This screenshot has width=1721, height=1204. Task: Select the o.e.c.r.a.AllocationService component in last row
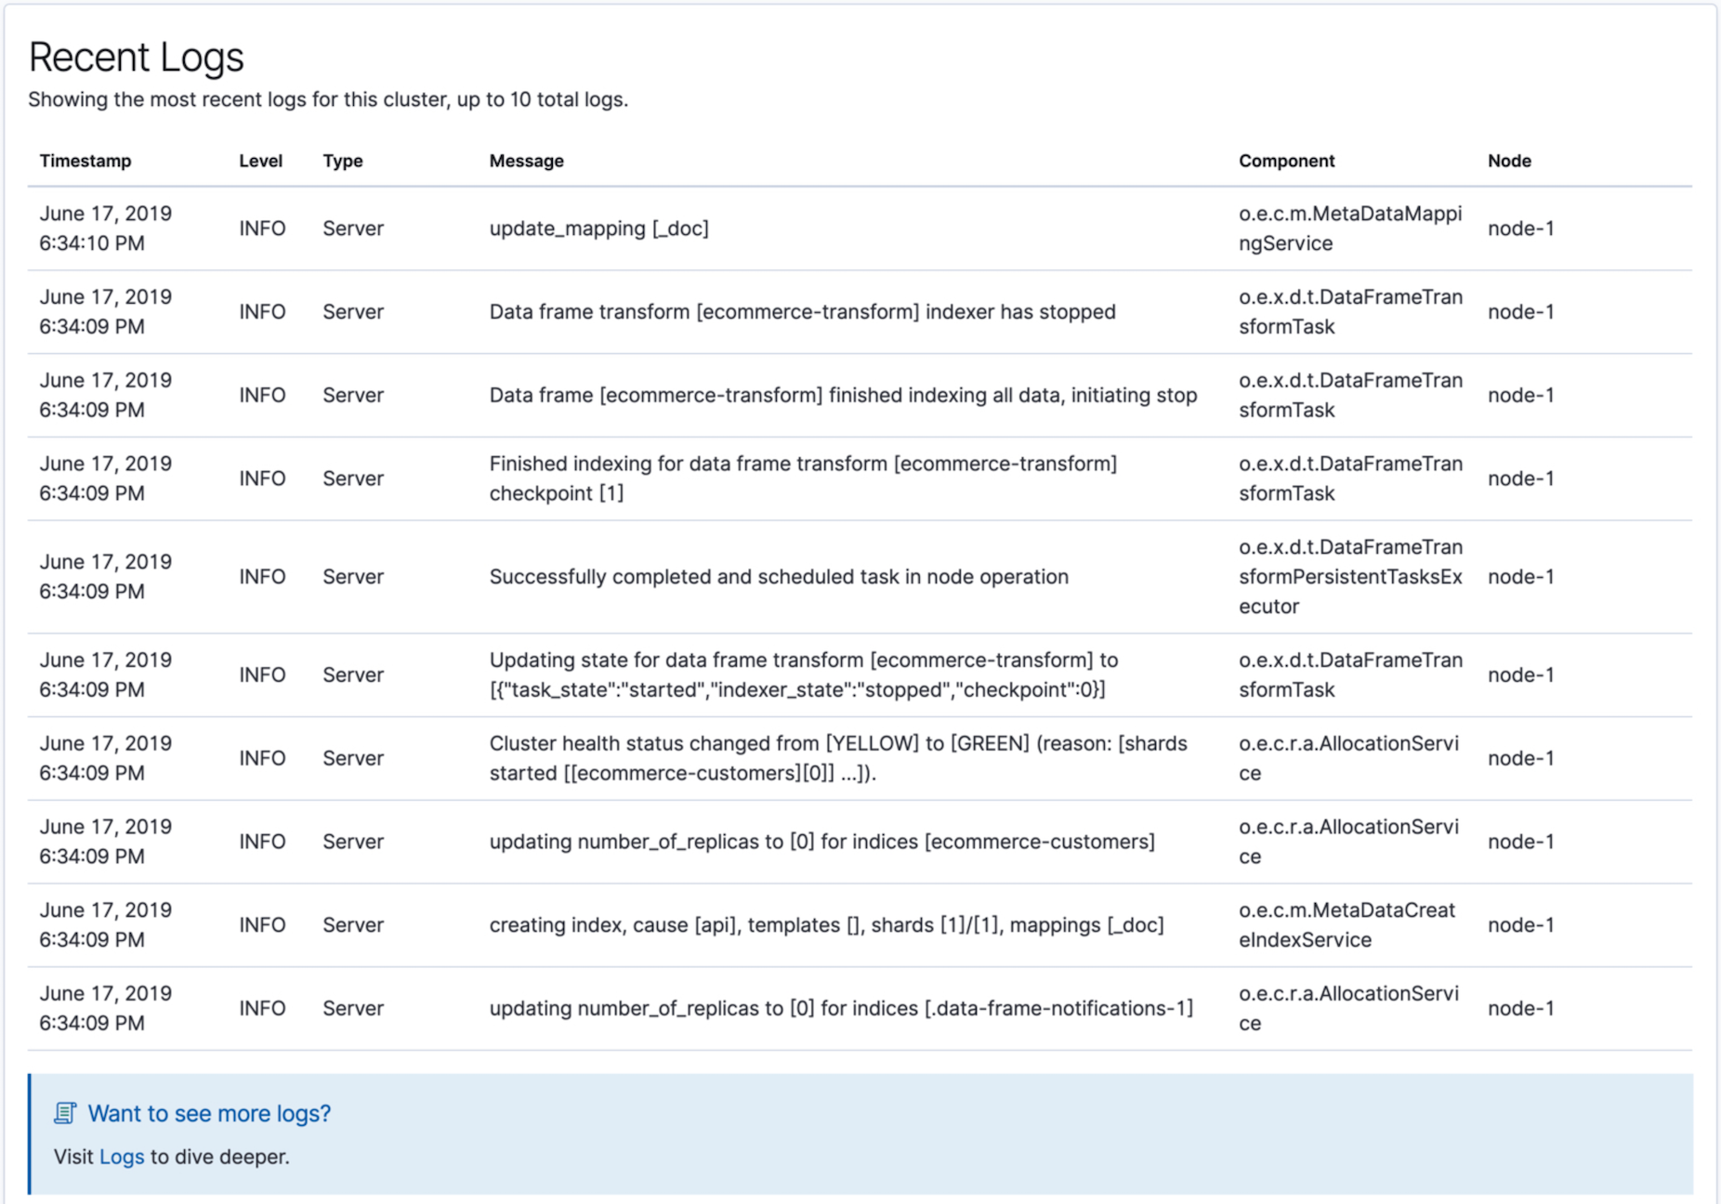click(x=1347, y=1008)
